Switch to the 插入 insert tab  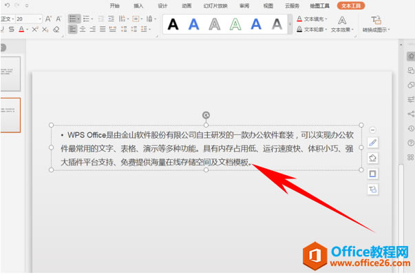tap(138, 6)
